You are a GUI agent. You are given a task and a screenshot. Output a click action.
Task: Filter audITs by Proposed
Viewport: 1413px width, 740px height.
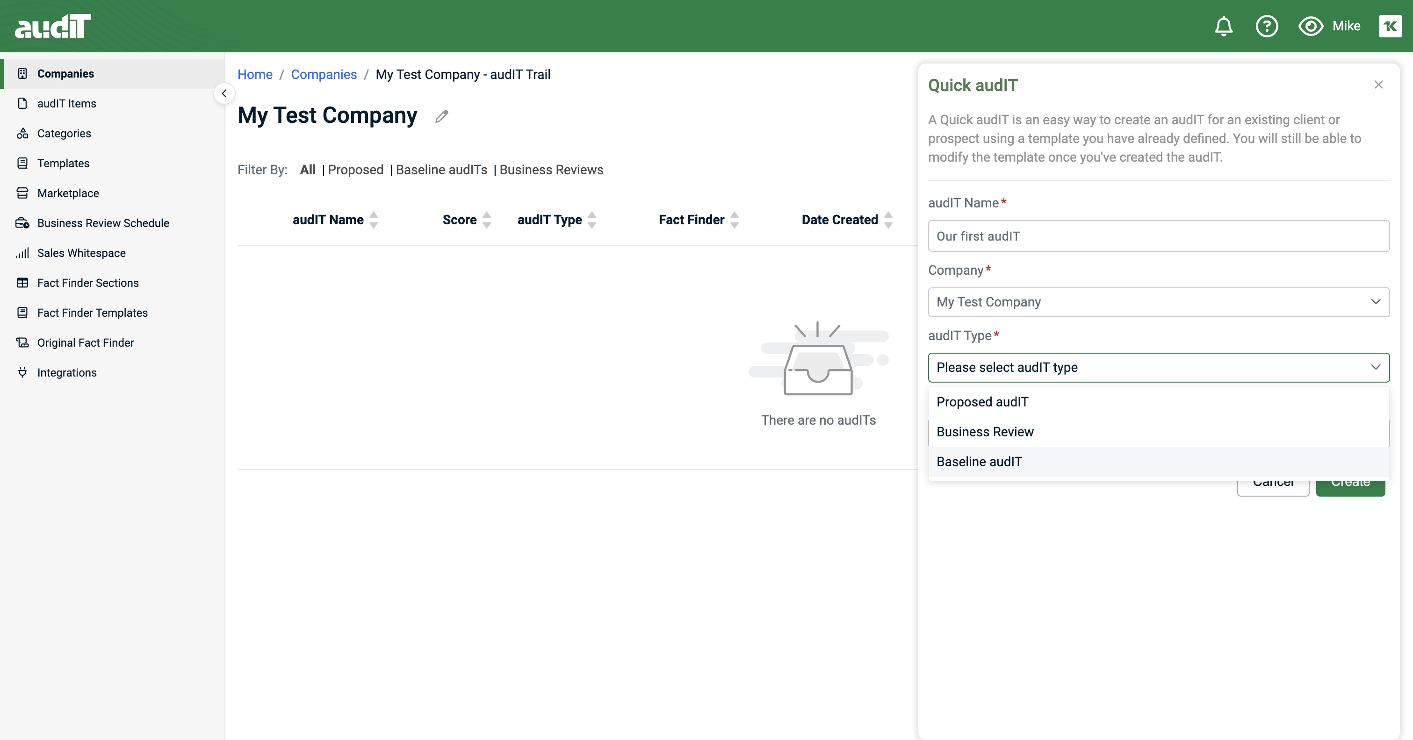(355, 170)
